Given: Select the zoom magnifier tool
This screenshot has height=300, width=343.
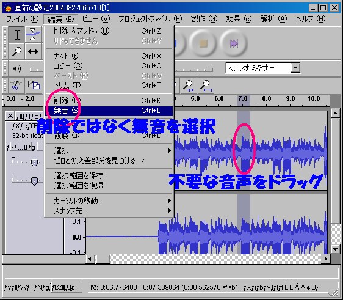Looking at the screenshot, I should 16,51.
